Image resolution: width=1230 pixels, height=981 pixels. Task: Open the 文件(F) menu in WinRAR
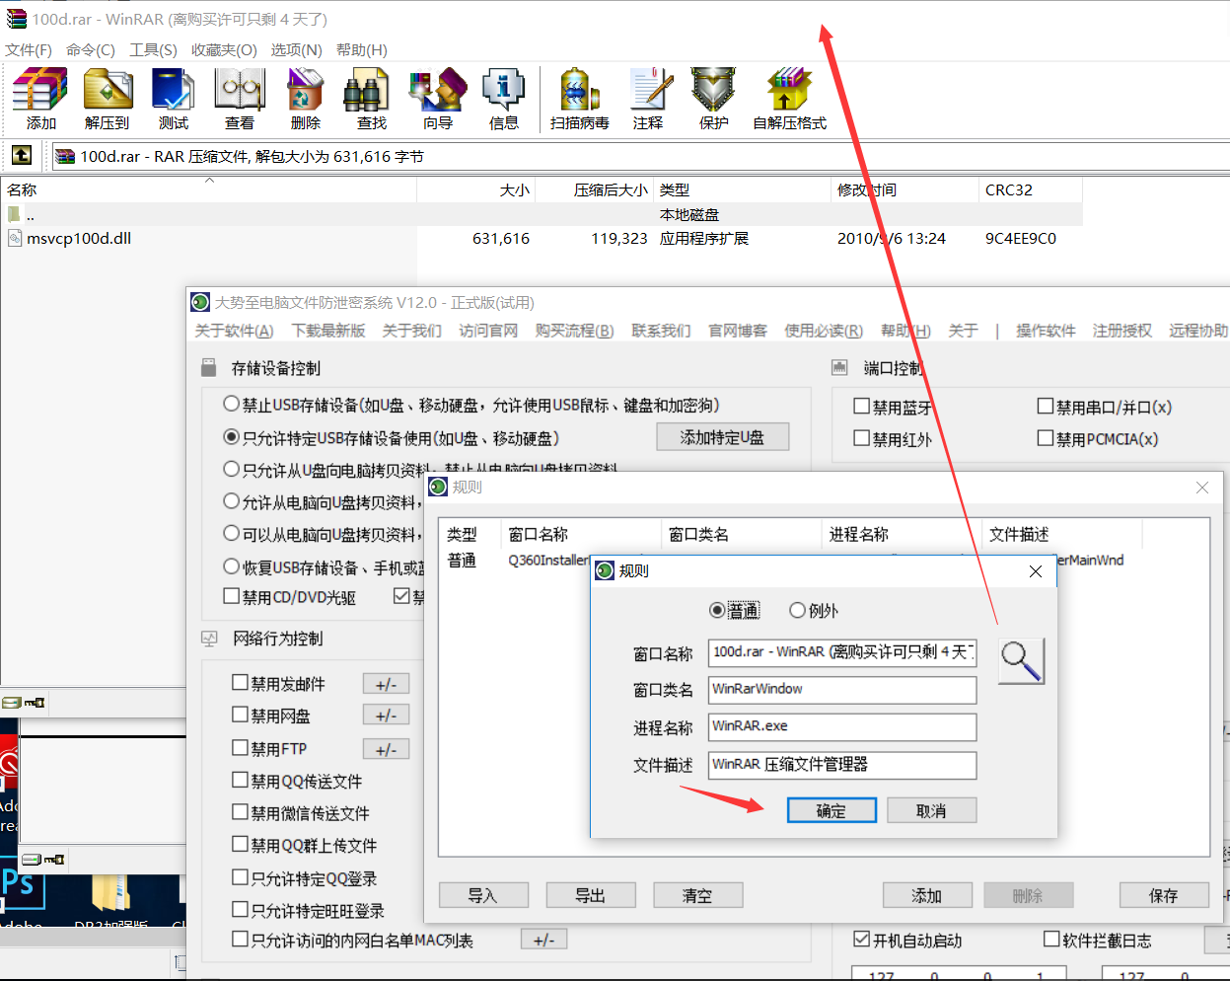click(29, 50)
